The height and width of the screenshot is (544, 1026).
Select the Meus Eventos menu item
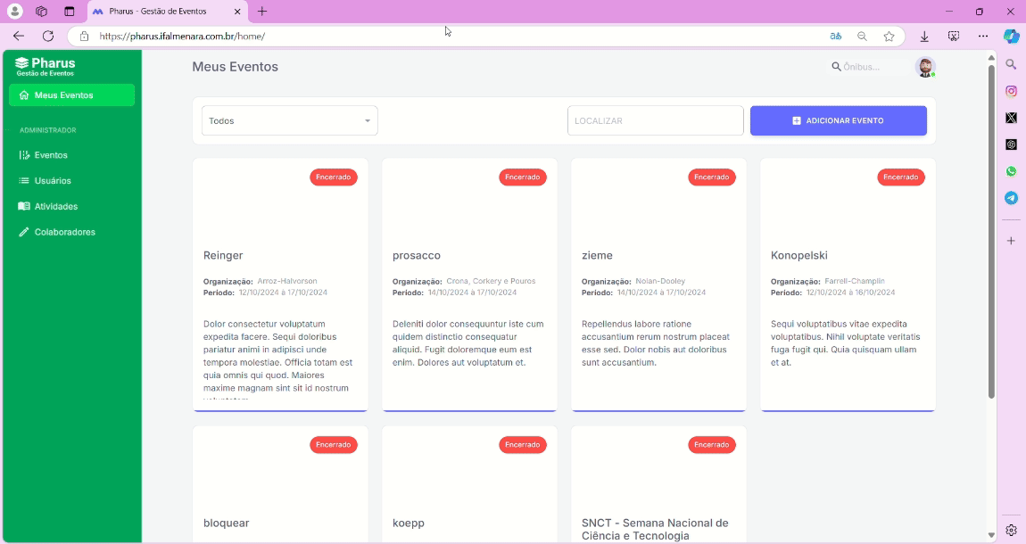72,95
